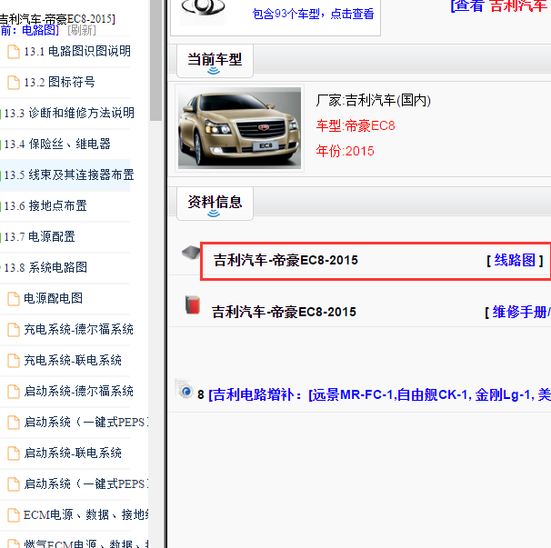Click the left panel vertical scrollbar thumb
Viewport: 551px width, 548px height.
155,60
